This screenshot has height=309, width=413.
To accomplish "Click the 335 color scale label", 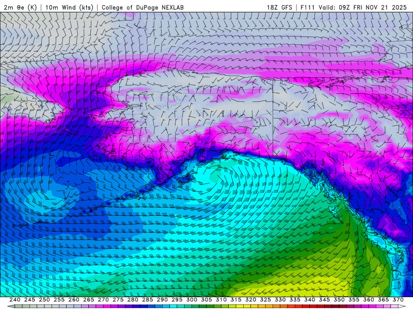I will pos(295,300).
